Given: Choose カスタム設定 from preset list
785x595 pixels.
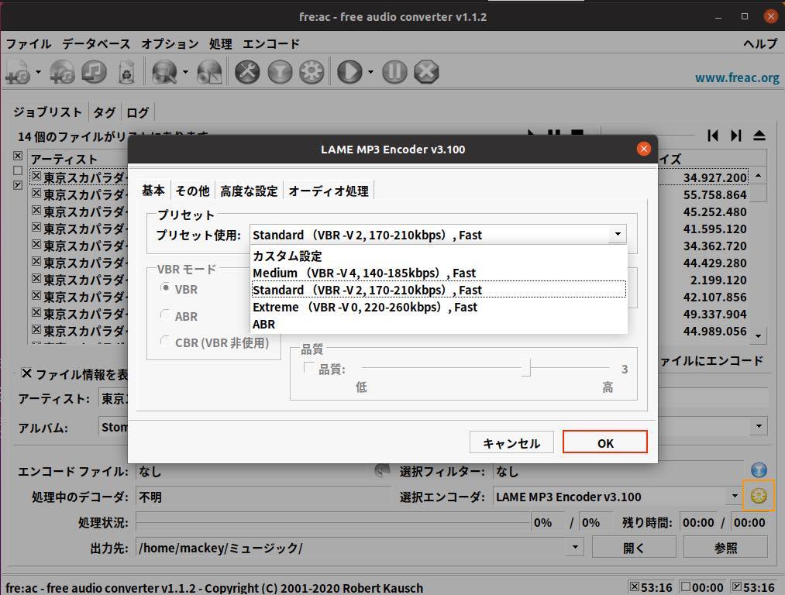Looking at the screenshot, I should pyautogui.click(x=439, y=256).
